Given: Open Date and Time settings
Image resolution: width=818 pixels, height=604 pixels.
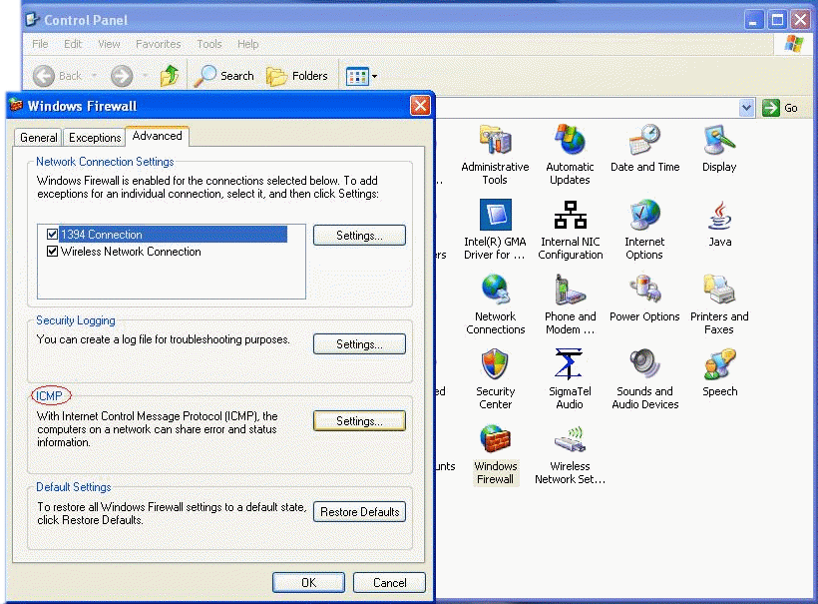Looking at the screenshot, I should [644, 149].
